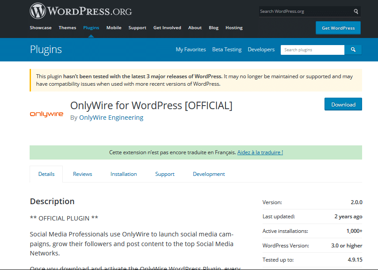Switch to the Reviews tab
Image resolution: width=378 pixels, height=270 pixels.
click(82, 174)
